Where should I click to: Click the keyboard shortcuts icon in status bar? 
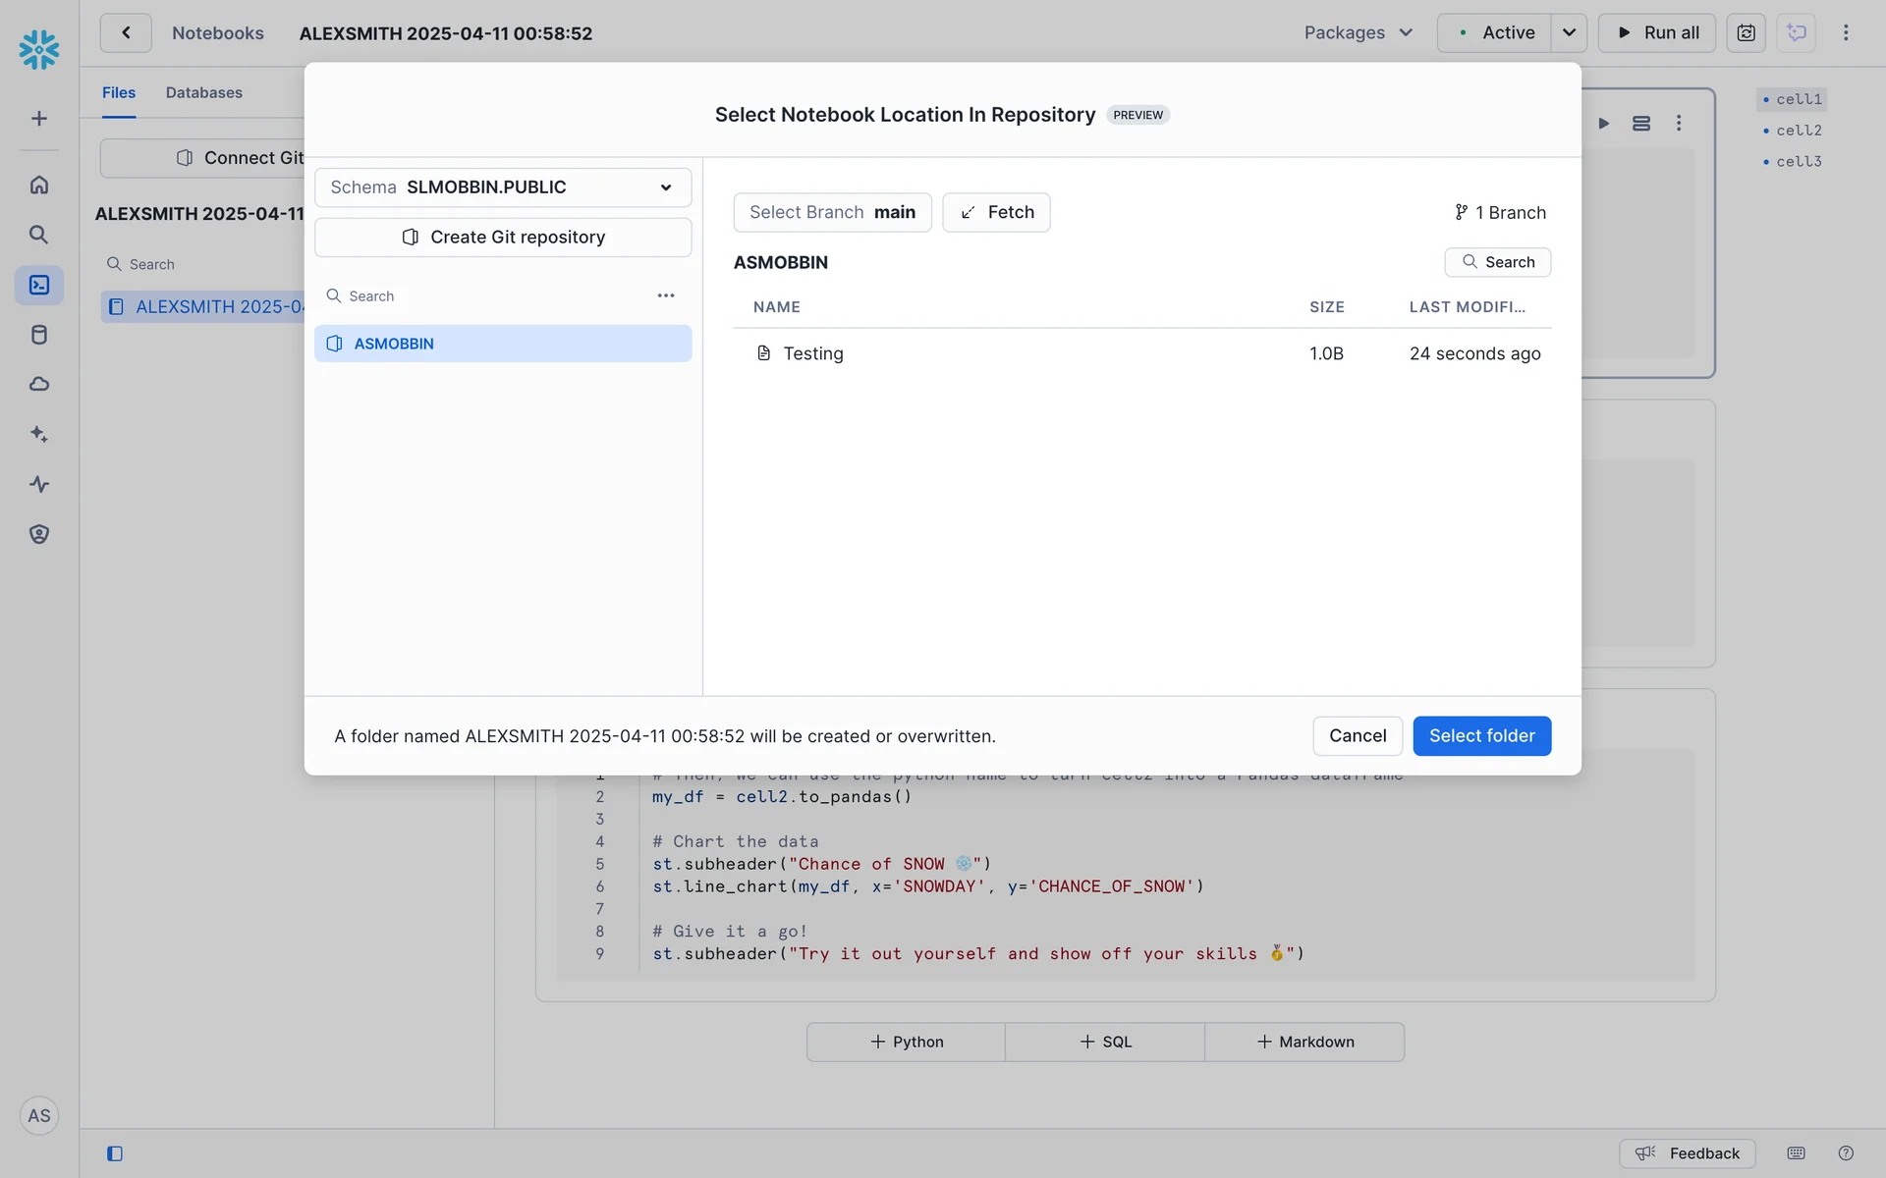coord(1796,1153)
